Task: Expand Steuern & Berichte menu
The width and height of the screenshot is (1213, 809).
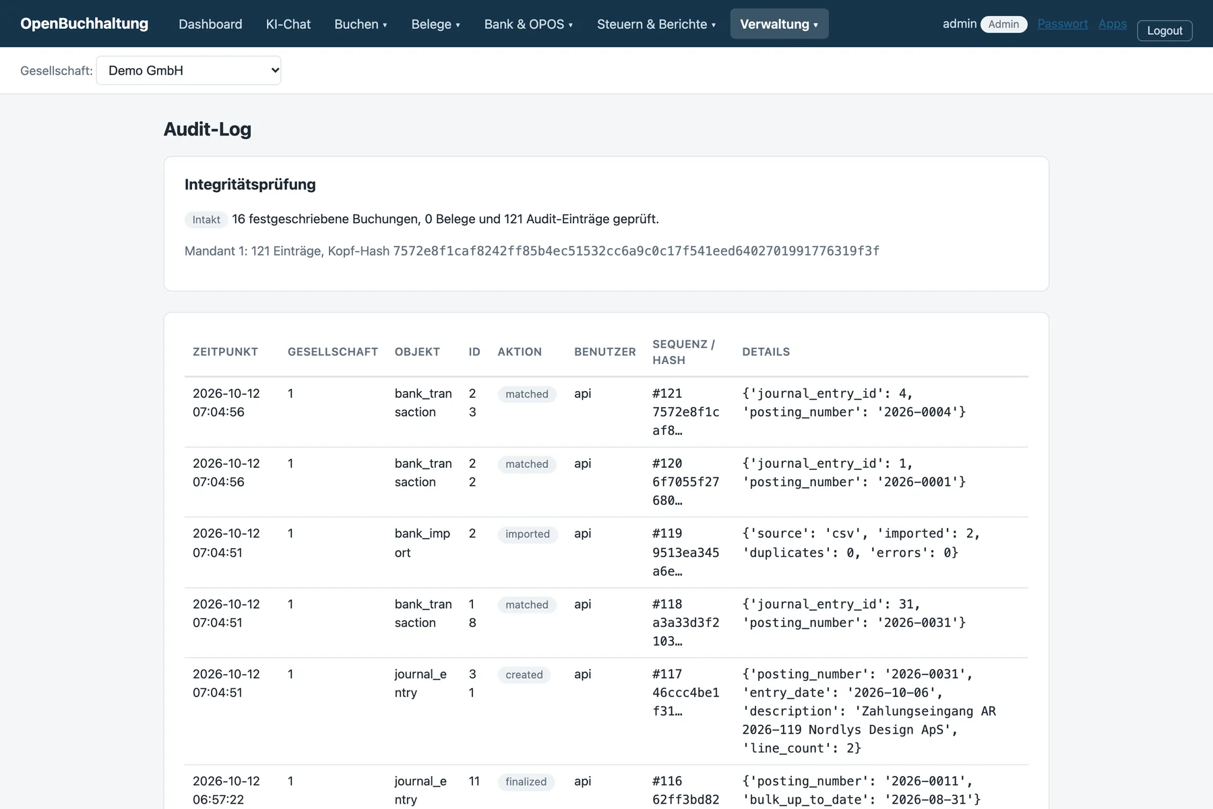Action: pyautogui.click(x=656, y=24)
